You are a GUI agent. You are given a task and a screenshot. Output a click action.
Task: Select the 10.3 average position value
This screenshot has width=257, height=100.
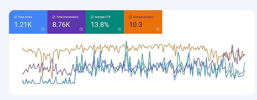(136, 25)
